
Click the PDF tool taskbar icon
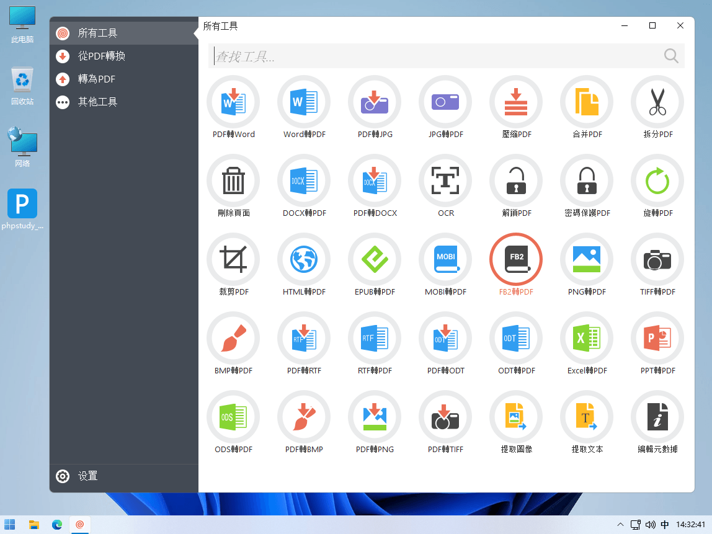tap(80, 525)
